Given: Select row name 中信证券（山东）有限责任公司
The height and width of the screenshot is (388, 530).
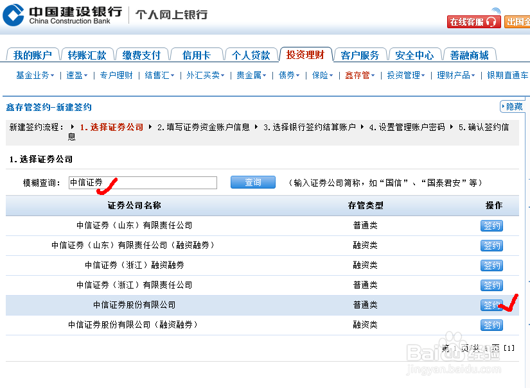Looking at the screenshot, I should pos(134,225).
